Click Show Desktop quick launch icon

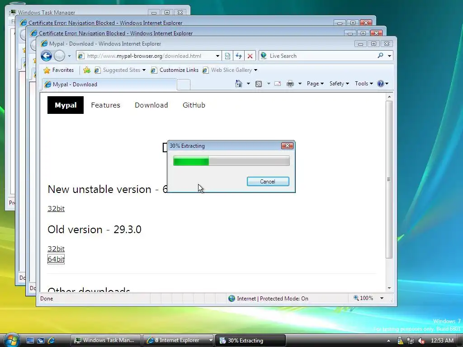pyautogui.click(x=30, y=340)
